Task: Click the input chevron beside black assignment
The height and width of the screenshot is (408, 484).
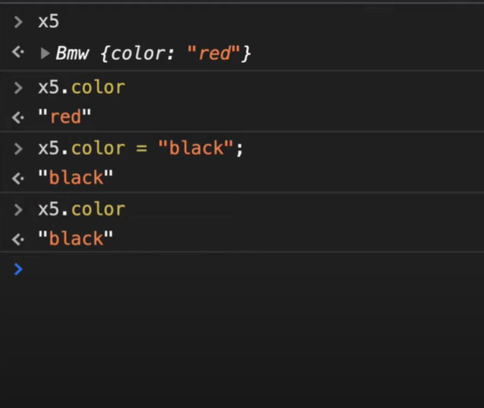Action: coord(18,149)
